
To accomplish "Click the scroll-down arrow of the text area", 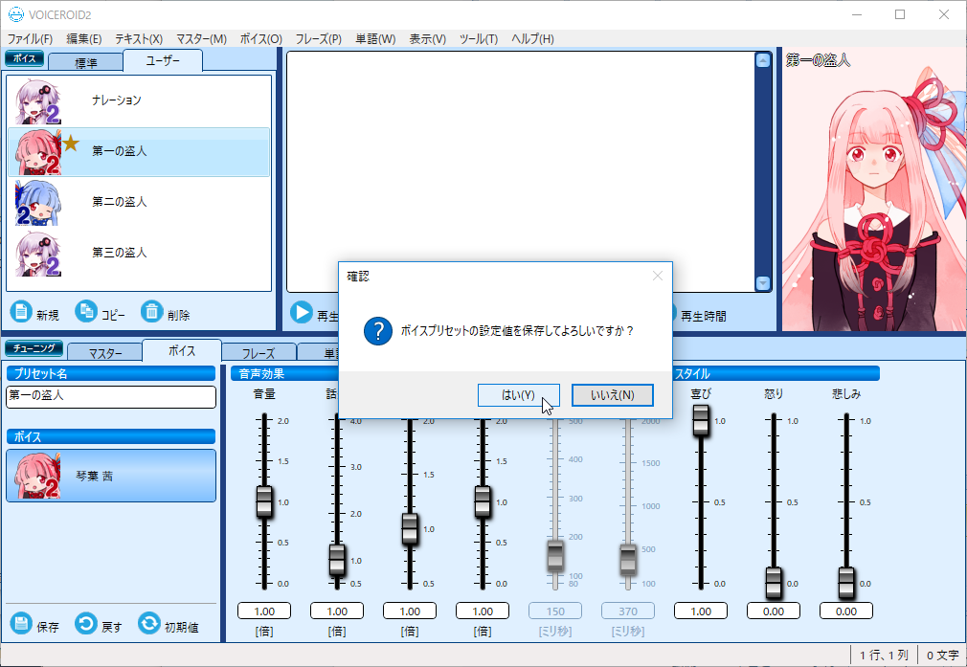I will 763,283.
